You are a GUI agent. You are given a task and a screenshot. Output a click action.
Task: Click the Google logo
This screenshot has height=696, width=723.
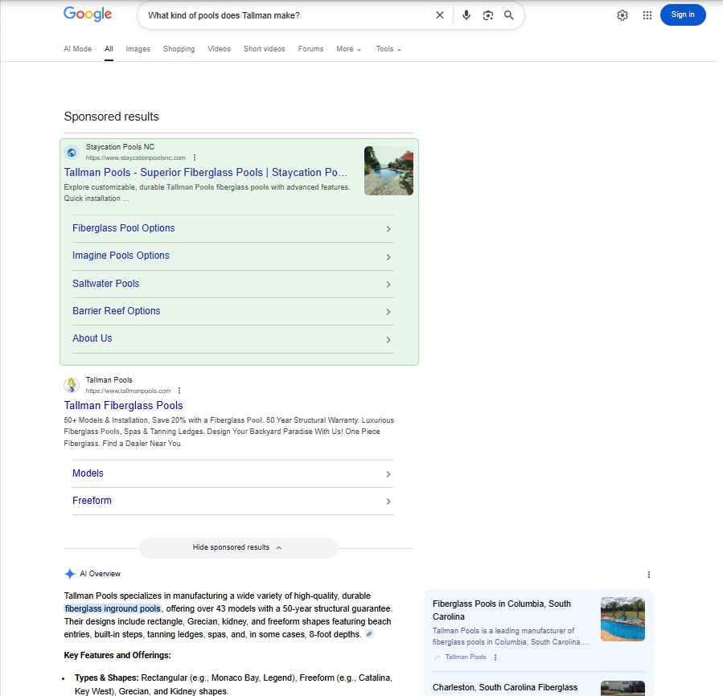88,14
